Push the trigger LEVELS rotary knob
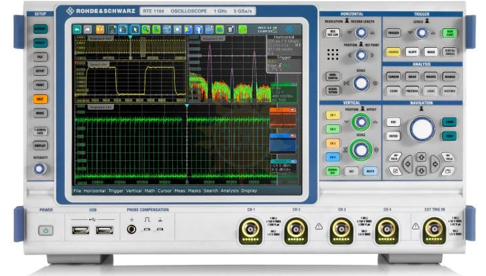The height and width of the screenshot is (276, 486). click(x=422, y=33)
